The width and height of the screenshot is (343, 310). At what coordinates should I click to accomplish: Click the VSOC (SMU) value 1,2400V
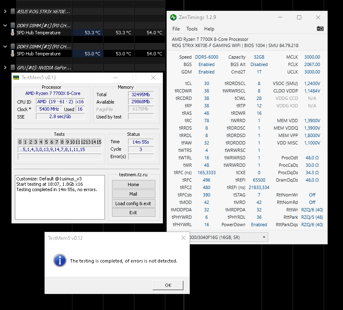coord(312,83)
